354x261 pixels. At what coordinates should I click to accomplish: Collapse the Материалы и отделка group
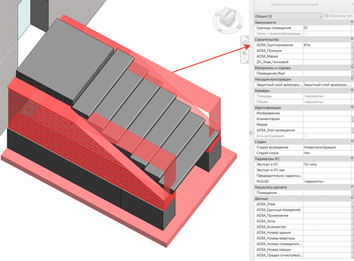click(x=352, y=67)
